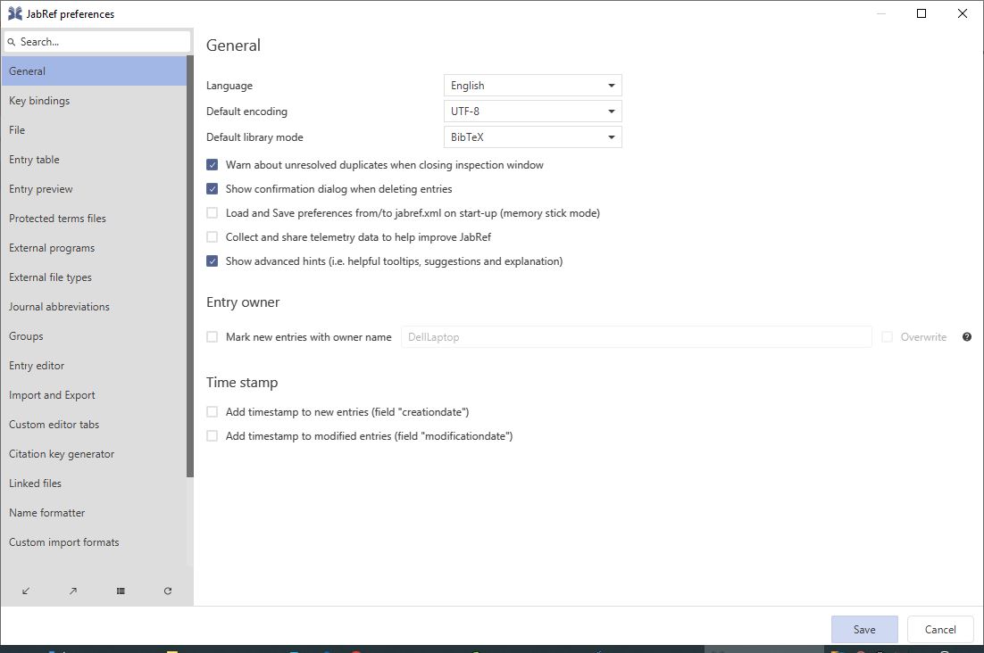Screen dimensions: 984x653
Task: Click the Cancel button
Action: [940, 629]
